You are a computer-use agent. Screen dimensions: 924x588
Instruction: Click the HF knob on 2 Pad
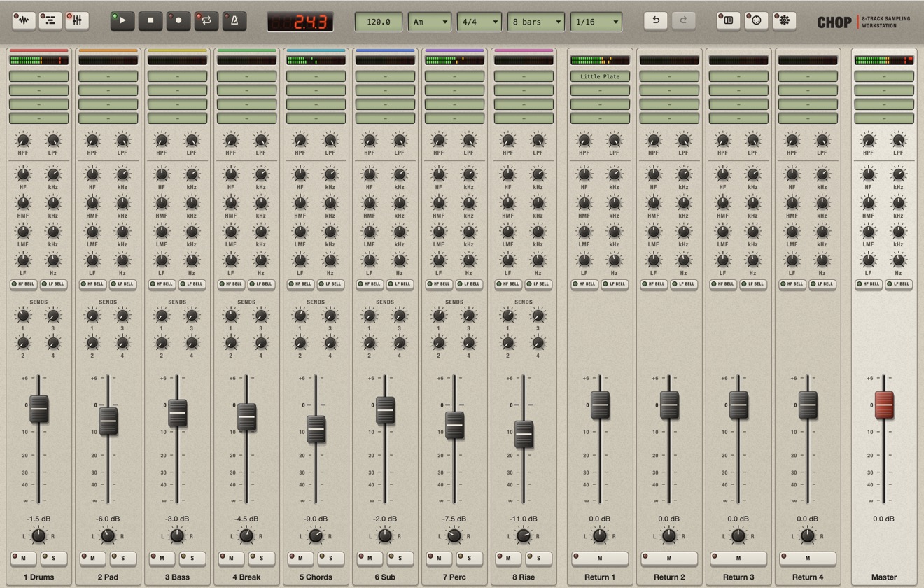click(x=92, y=174)
